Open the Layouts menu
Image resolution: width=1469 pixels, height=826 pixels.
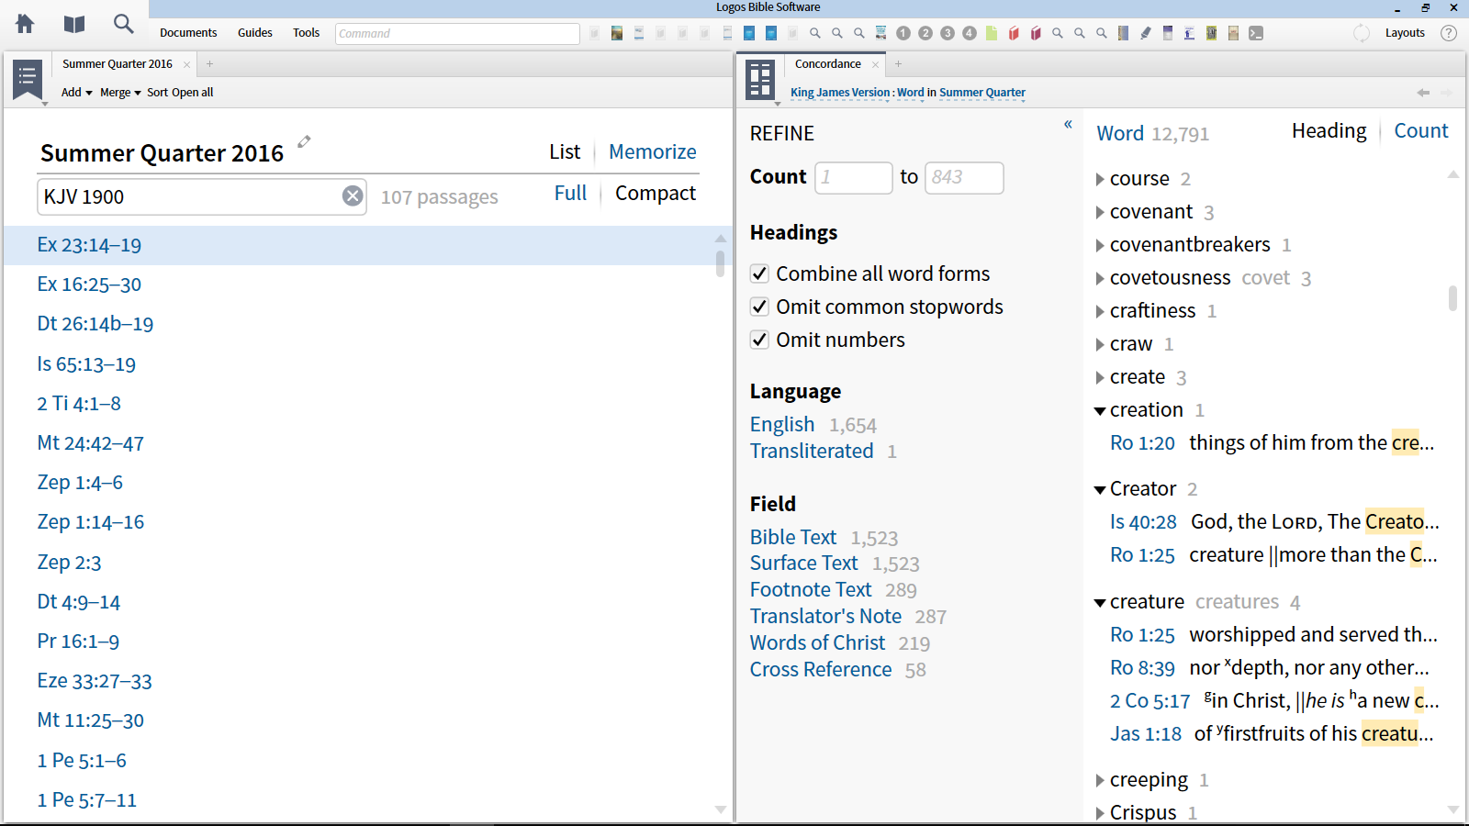point(1405,33)
